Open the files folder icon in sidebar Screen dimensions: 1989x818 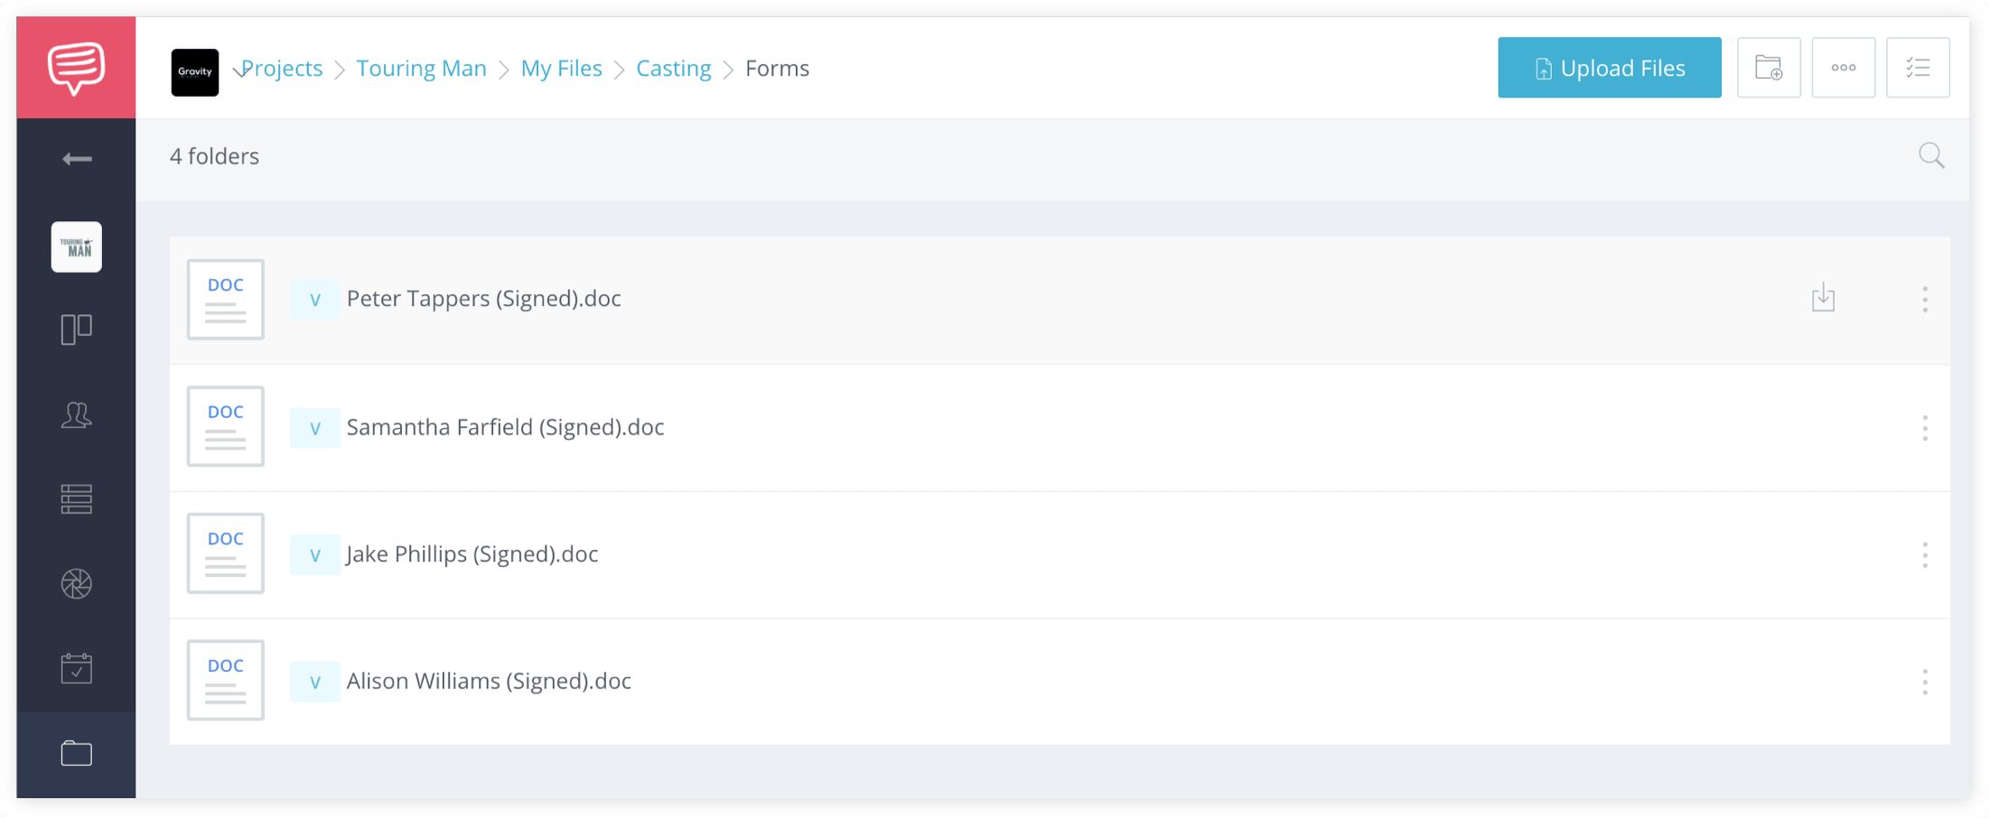(77, 753)
